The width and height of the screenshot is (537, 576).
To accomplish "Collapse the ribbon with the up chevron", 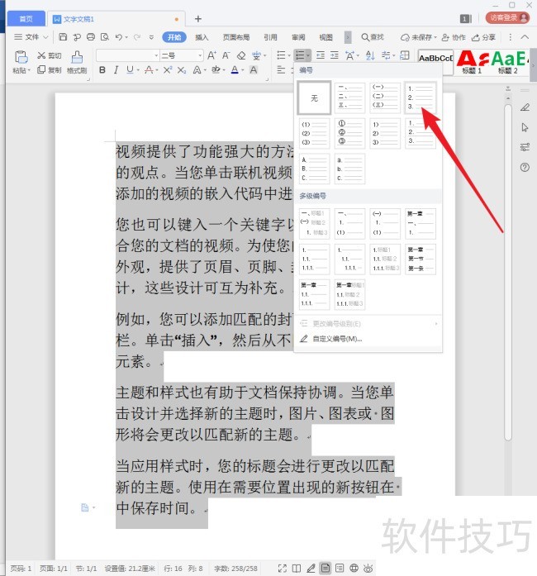I will (525, 36).
